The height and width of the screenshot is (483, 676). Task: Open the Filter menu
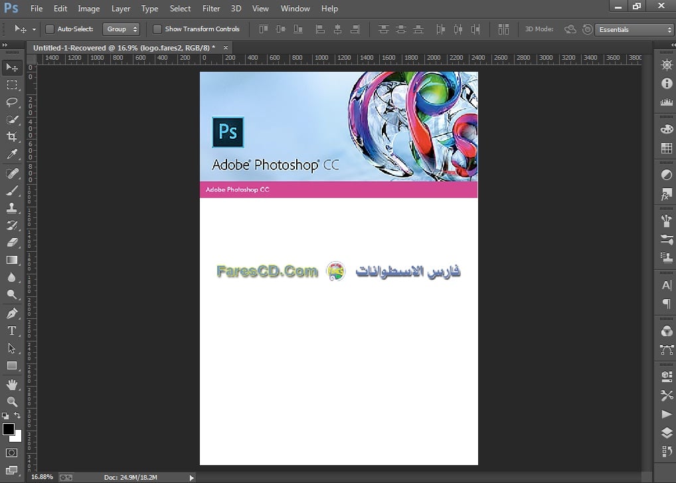coord(211,9)
